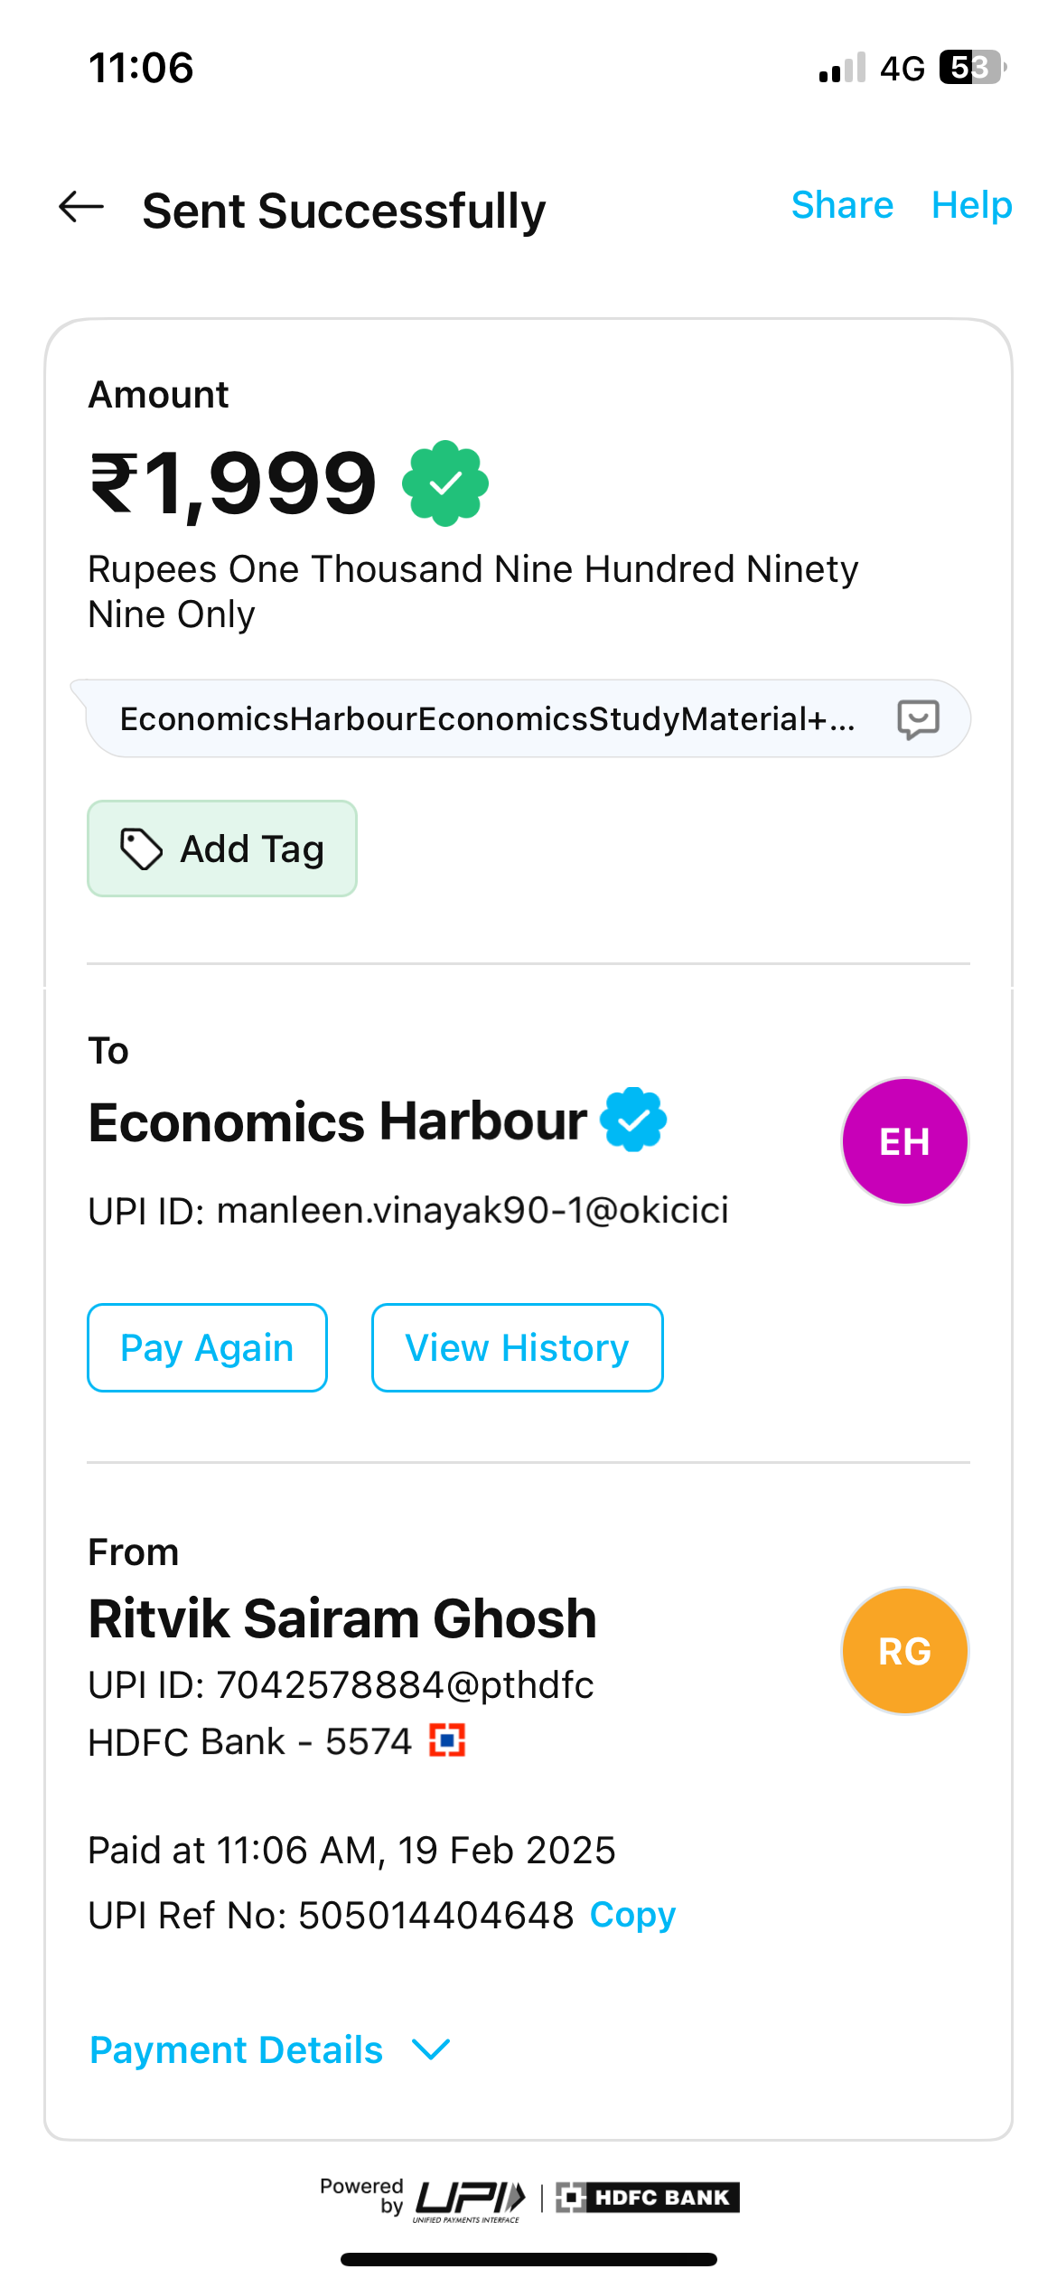Copy the UPI Ref No
This screenshot has width=1057, height=2288.
point(632,1915)
